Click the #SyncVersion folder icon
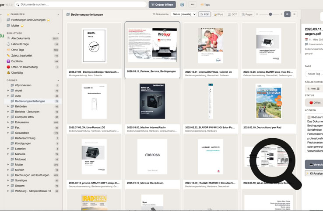Image resolution: width=323 pixels, height=211 pixels. click(x=12, y=85)
